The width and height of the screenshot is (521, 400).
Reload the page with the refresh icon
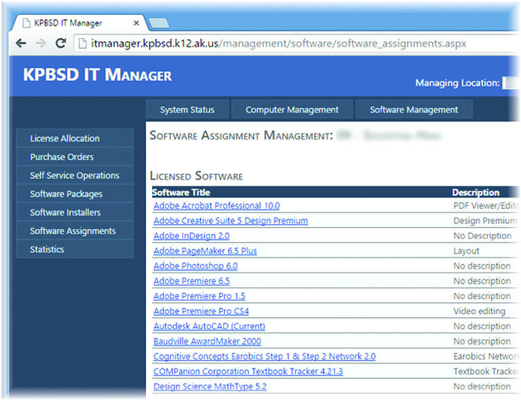61,43
